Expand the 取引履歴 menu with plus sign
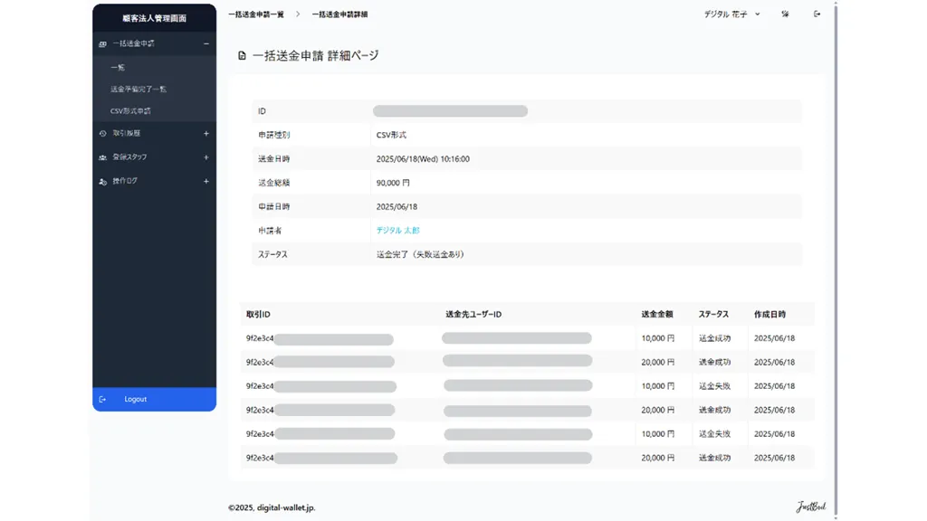Screen dimensions: 927x521 206,134
